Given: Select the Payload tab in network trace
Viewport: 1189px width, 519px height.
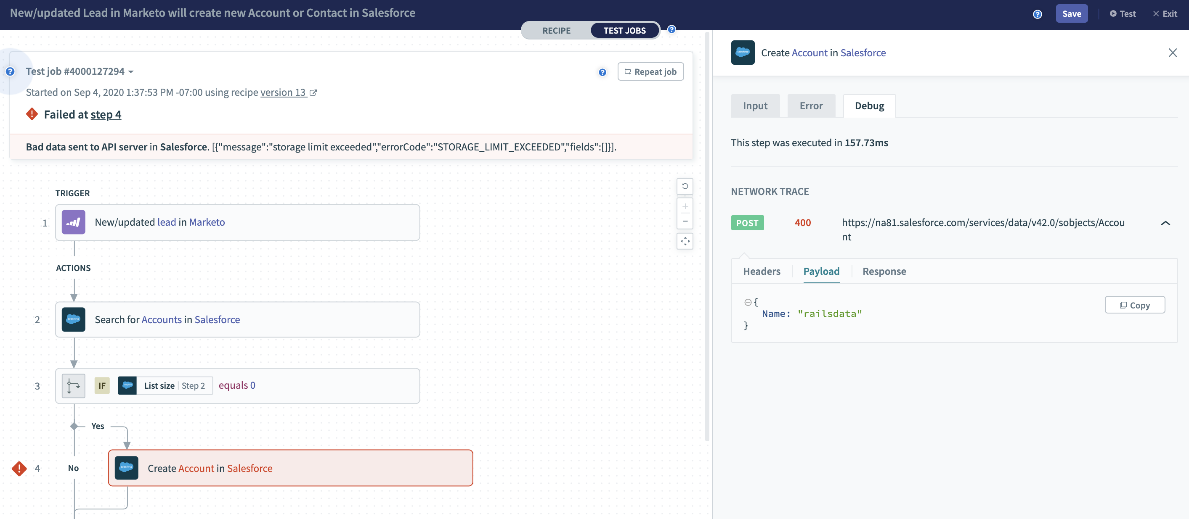Looking at the screenshot, I should [x=821, y=271].
